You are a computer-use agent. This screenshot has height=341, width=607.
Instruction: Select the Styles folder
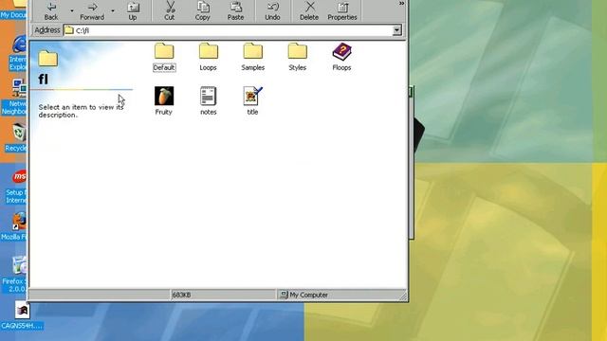pyautogui.click(x=297, y=57)
